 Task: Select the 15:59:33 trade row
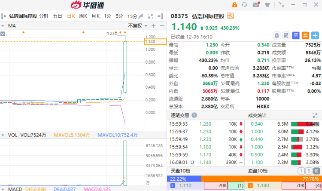click(206, 124)
